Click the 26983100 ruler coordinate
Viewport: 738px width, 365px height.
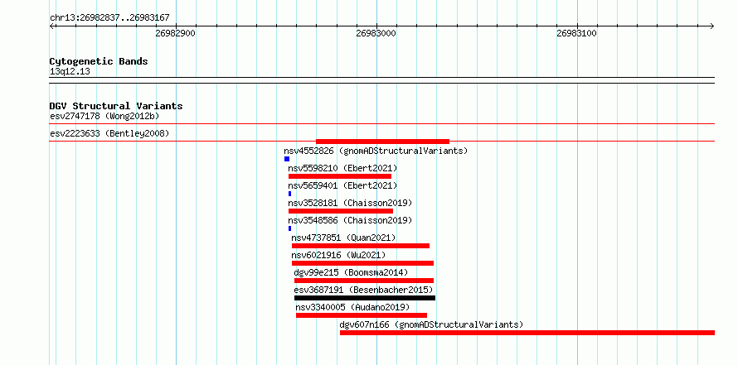coord(576,33)
